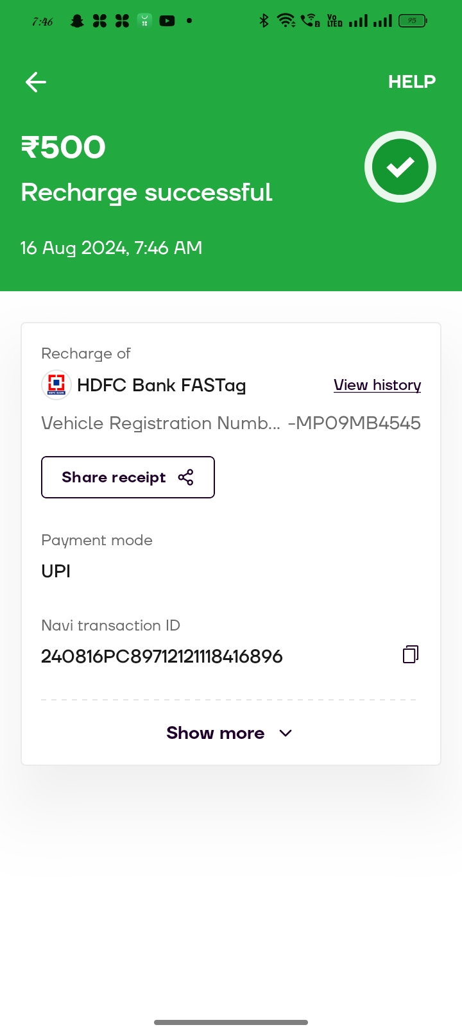Image resolution: width=462 pixels, height=1034 pixels.
Task: Select the transaction ID 240816PC8971212118416896
Action: click(162, 656)
